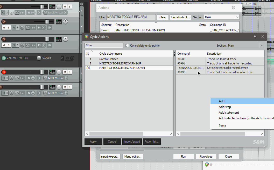Image resolution: width=274 pixels, height=170 pixels.
Task: Toggle record monitoring speaker on track 1
Action: (39, 13)
